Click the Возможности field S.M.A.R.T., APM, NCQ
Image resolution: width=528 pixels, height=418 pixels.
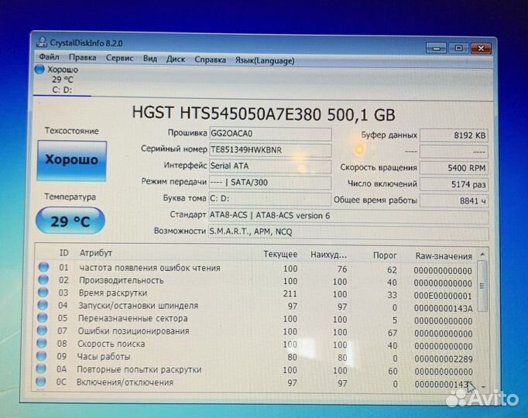348,232
